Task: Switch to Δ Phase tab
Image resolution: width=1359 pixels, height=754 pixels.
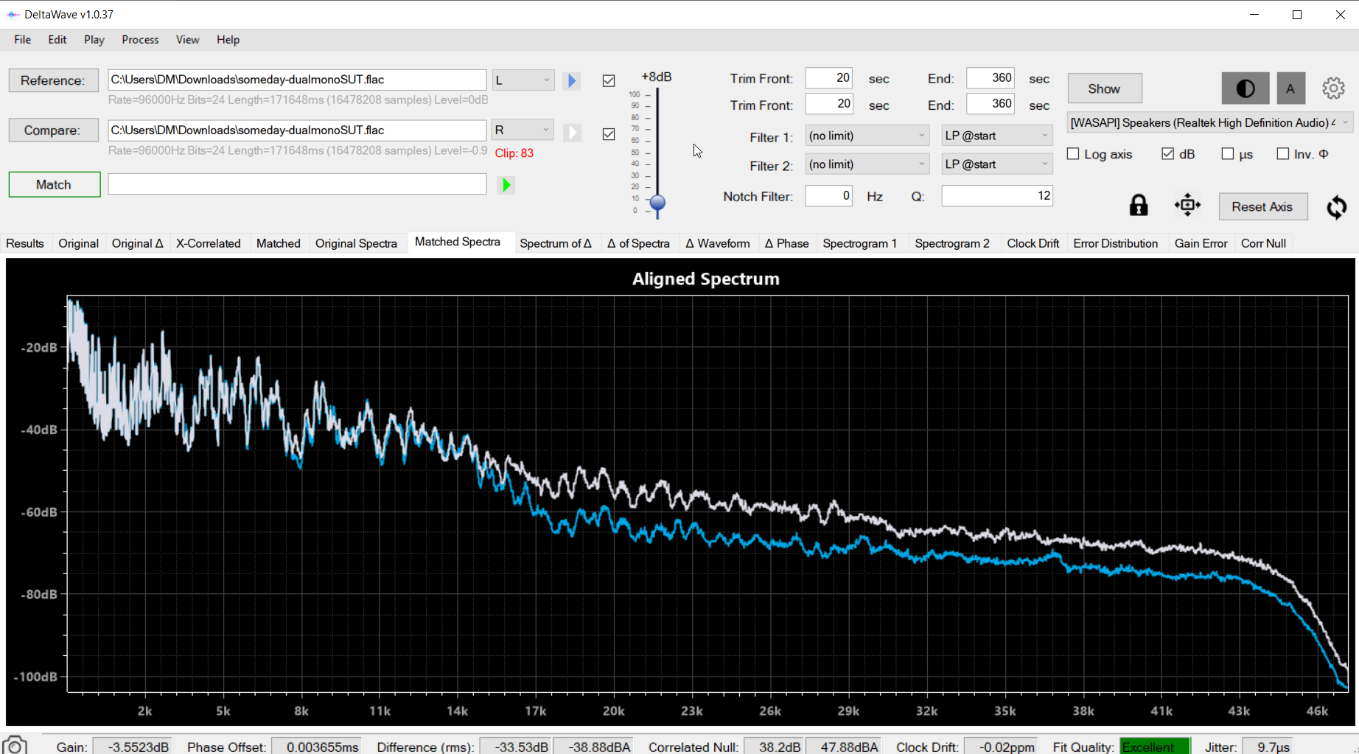Action: coord(786,243)
